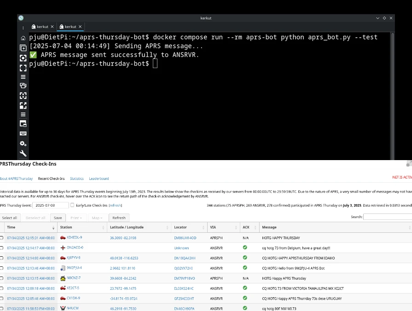
Task: Open the Recent Check-Ins tab
Action: click(51, 179)
